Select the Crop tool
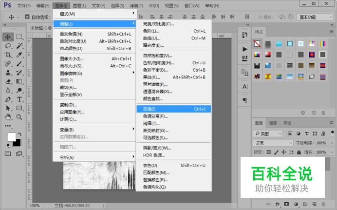Screen dimensions: 337x210 point(8,55)
